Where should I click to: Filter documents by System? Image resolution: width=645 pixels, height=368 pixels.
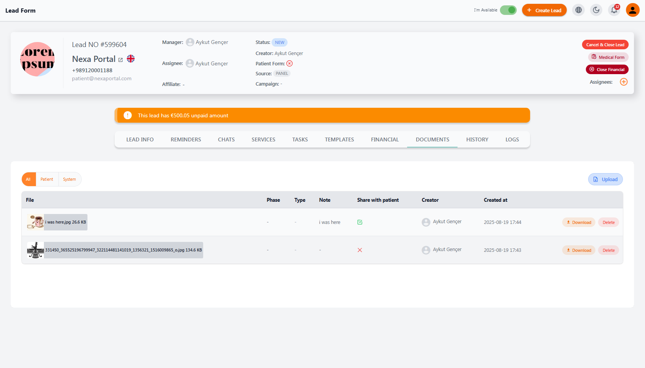click(70, 179)
